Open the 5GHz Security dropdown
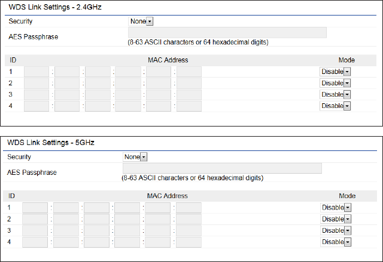Viewport: 383px width, 262px height. click(136, 157)
